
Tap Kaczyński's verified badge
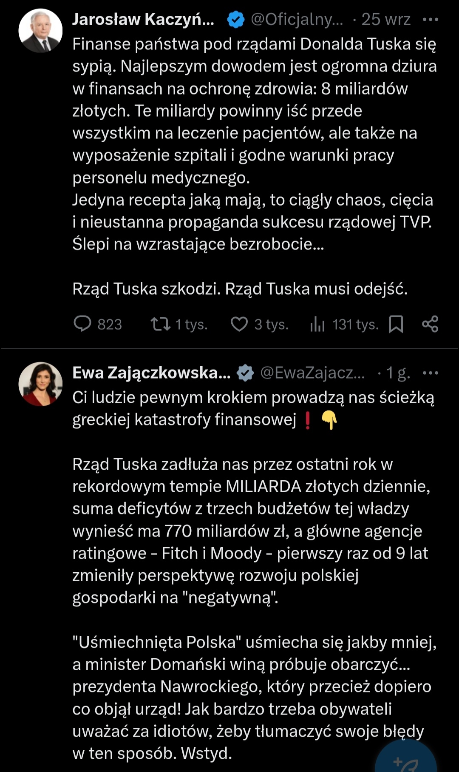tap(236, 20)
